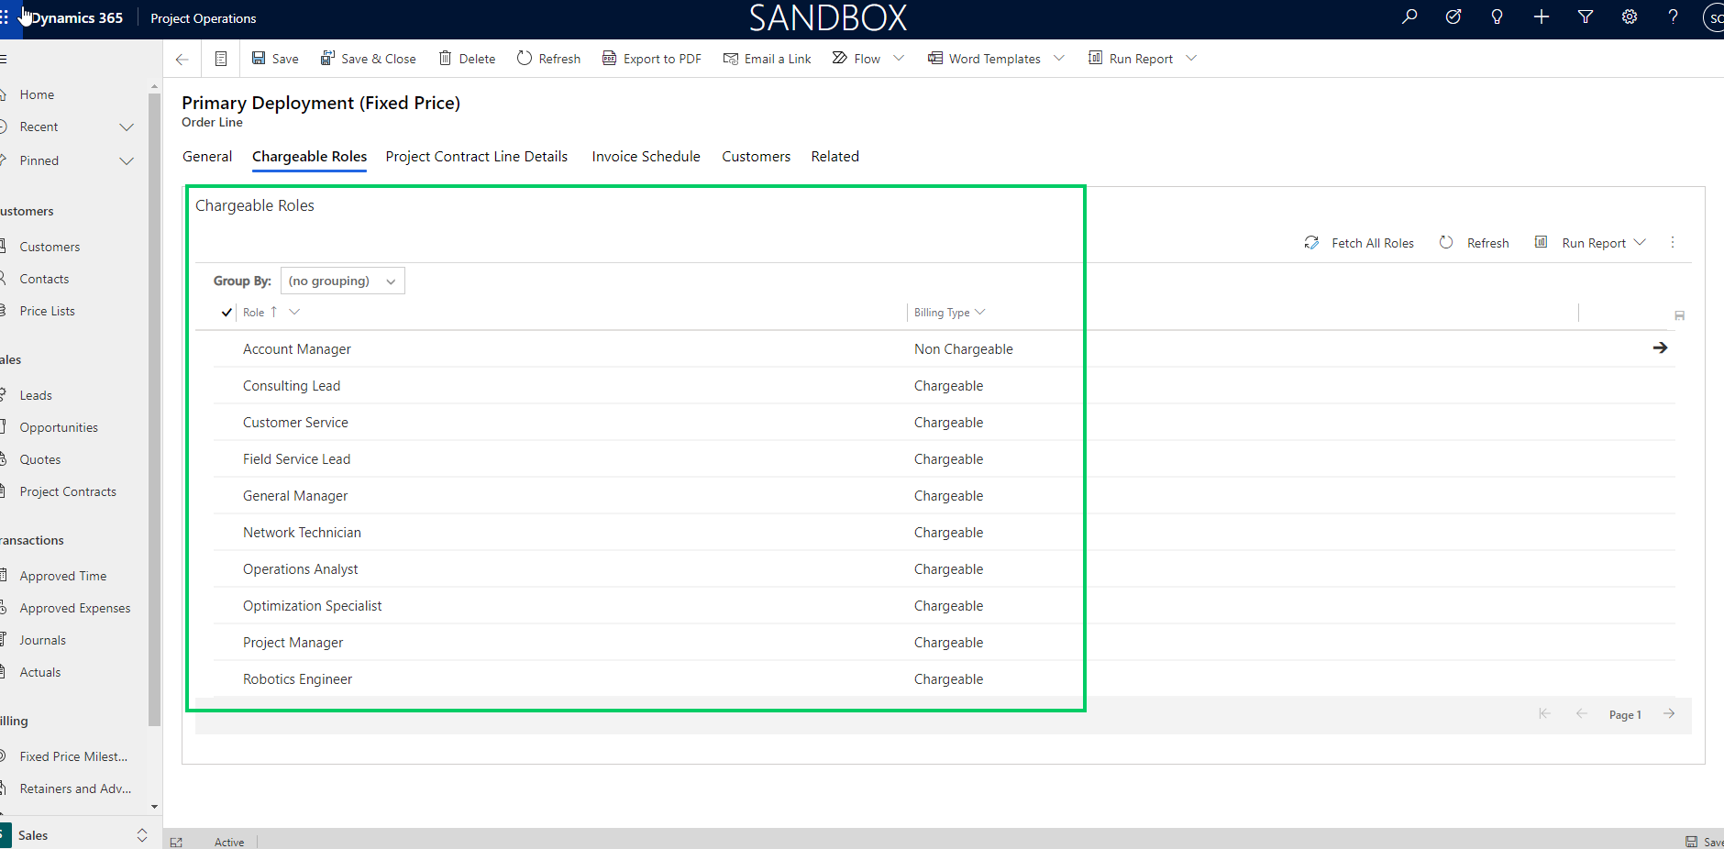Open Account Manager row arrow icon
The height and width of the screenshot is (849, 1724).
1660,348
